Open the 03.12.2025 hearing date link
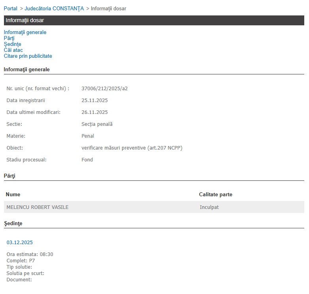309x294 pixels. (19, 243)
